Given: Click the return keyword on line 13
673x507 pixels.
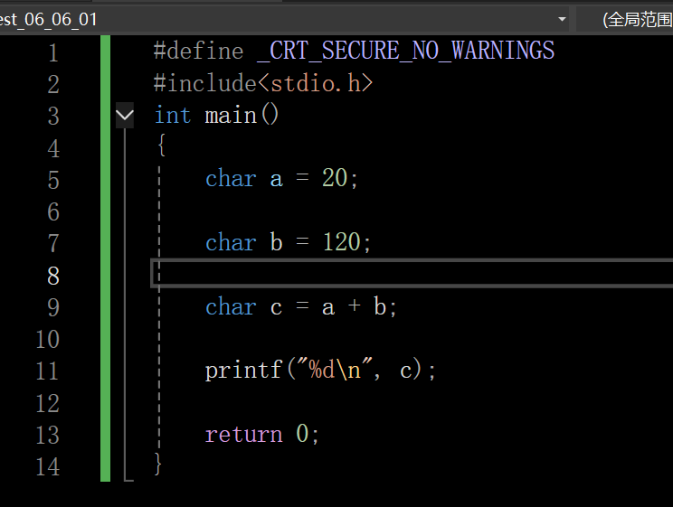Looking at the screenshot, I should (243, 434).
